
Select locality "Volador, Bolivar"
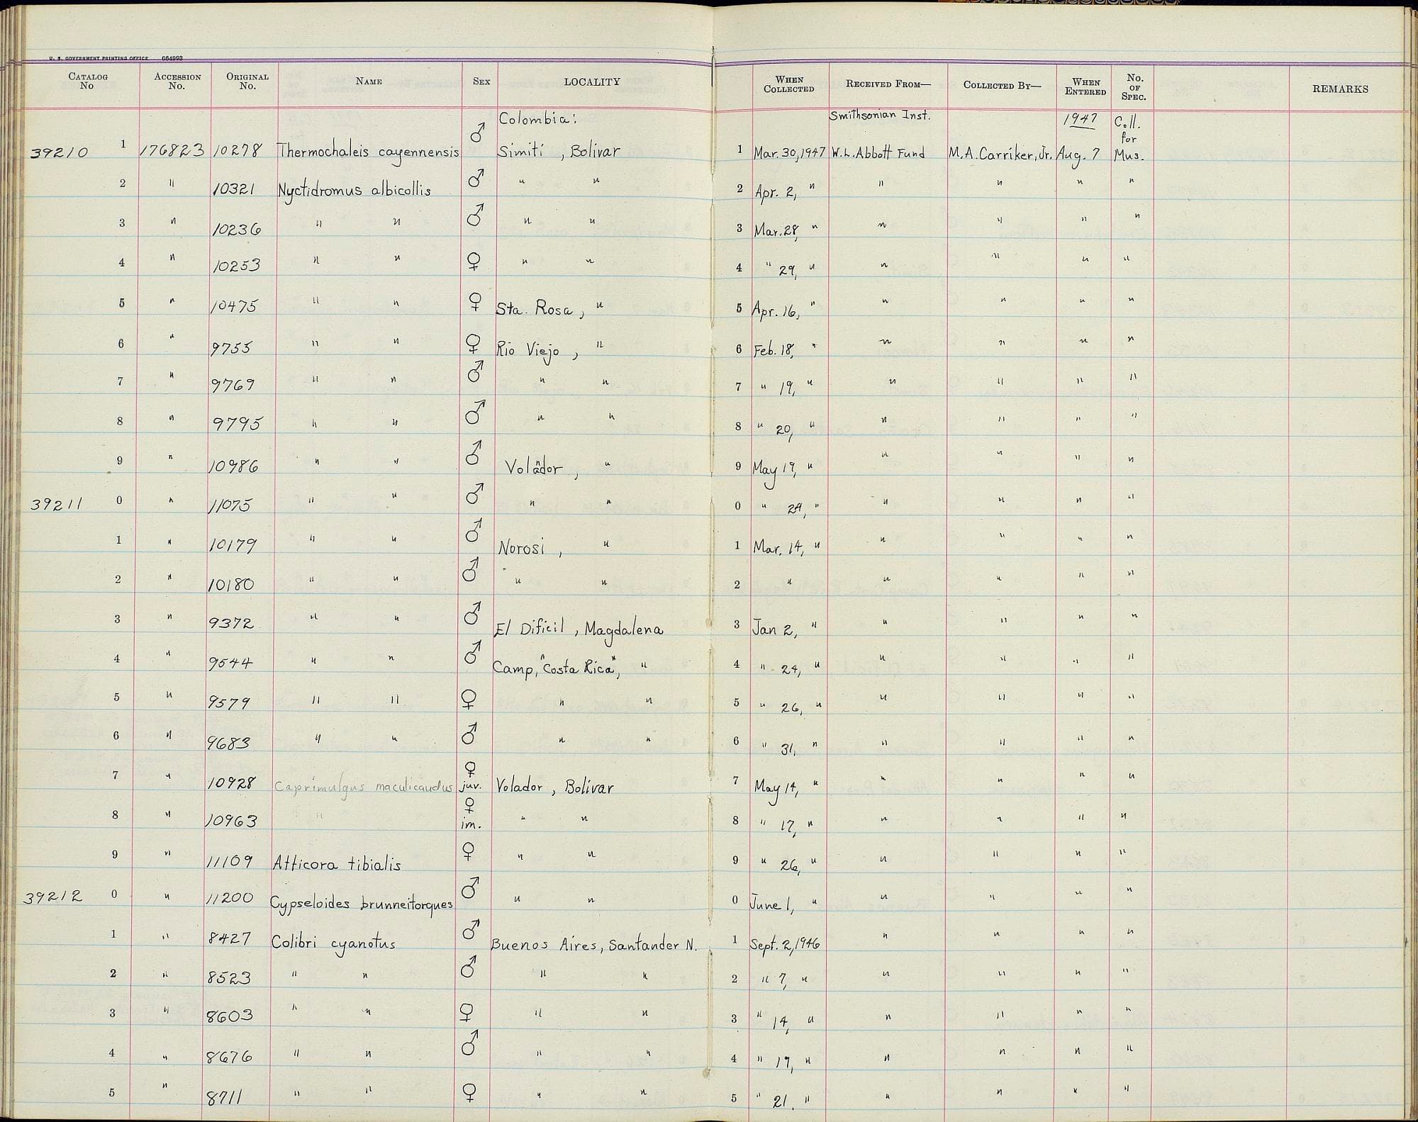point(554,787)
